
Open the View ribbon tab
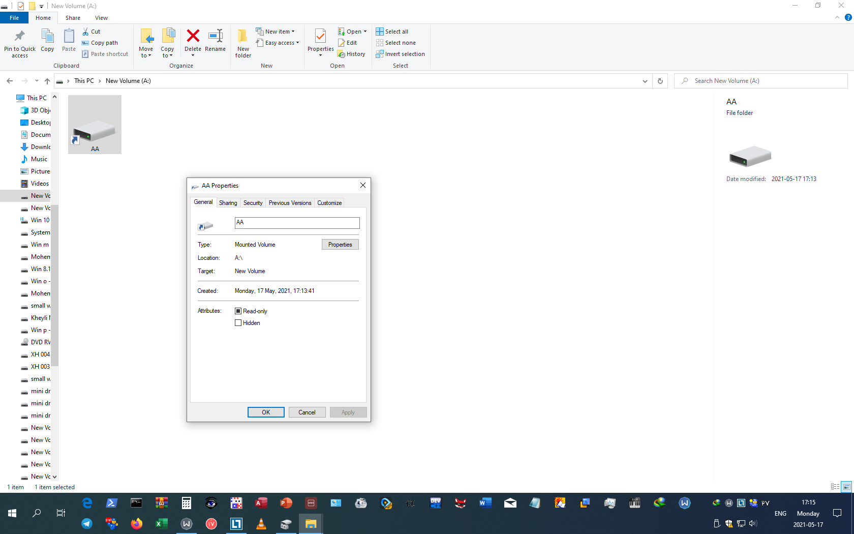tap(101, 18)
